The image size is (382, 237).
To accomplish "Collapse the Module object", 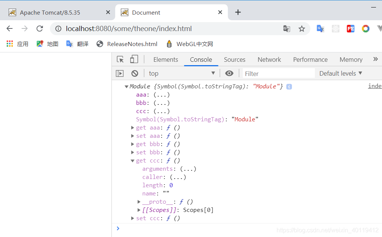I will coord(126,87).
